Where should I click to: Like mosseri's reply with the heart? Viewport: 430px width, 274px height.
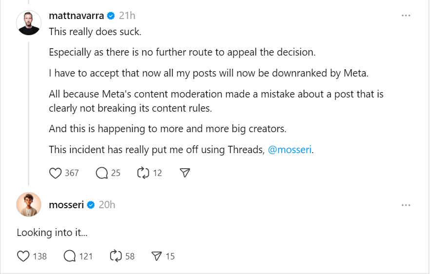click(23, 256)
